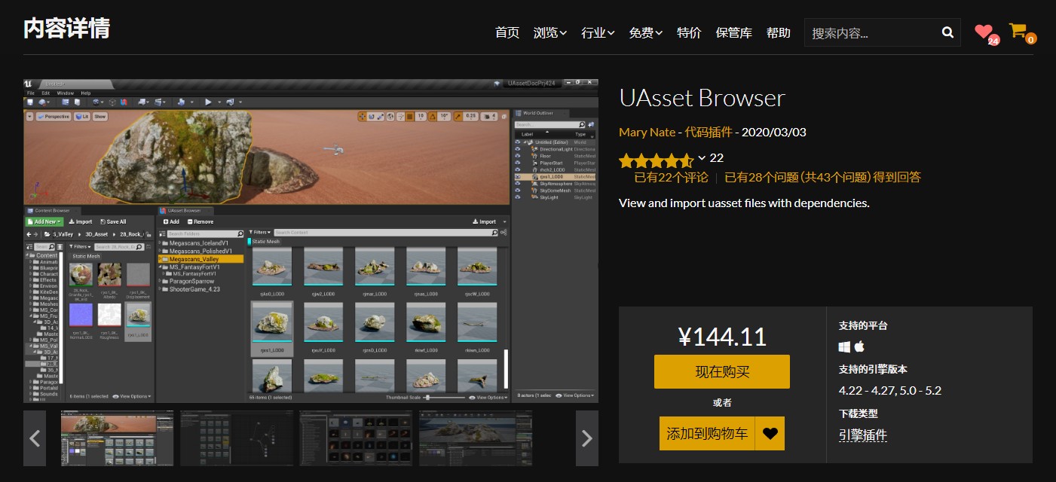Click the 内容详情 page heading
This screenshot has height=482, width=1056.
pos(66,29)
